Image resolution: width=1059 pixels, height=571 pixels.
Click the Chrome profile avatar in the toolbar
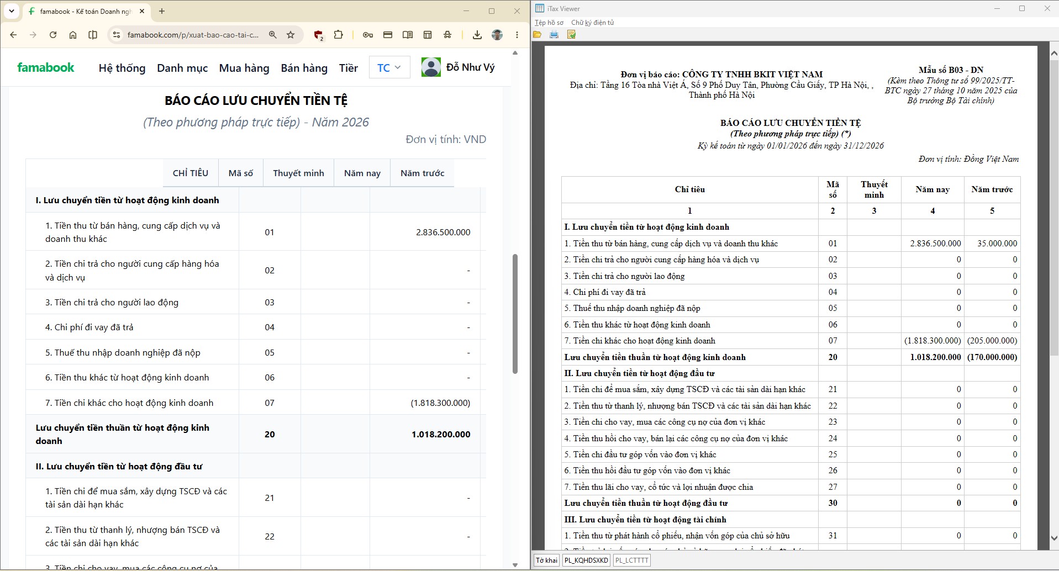click(497, 35)
